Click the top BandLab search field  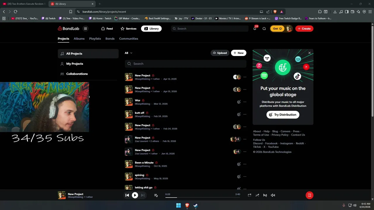(209, 29)
